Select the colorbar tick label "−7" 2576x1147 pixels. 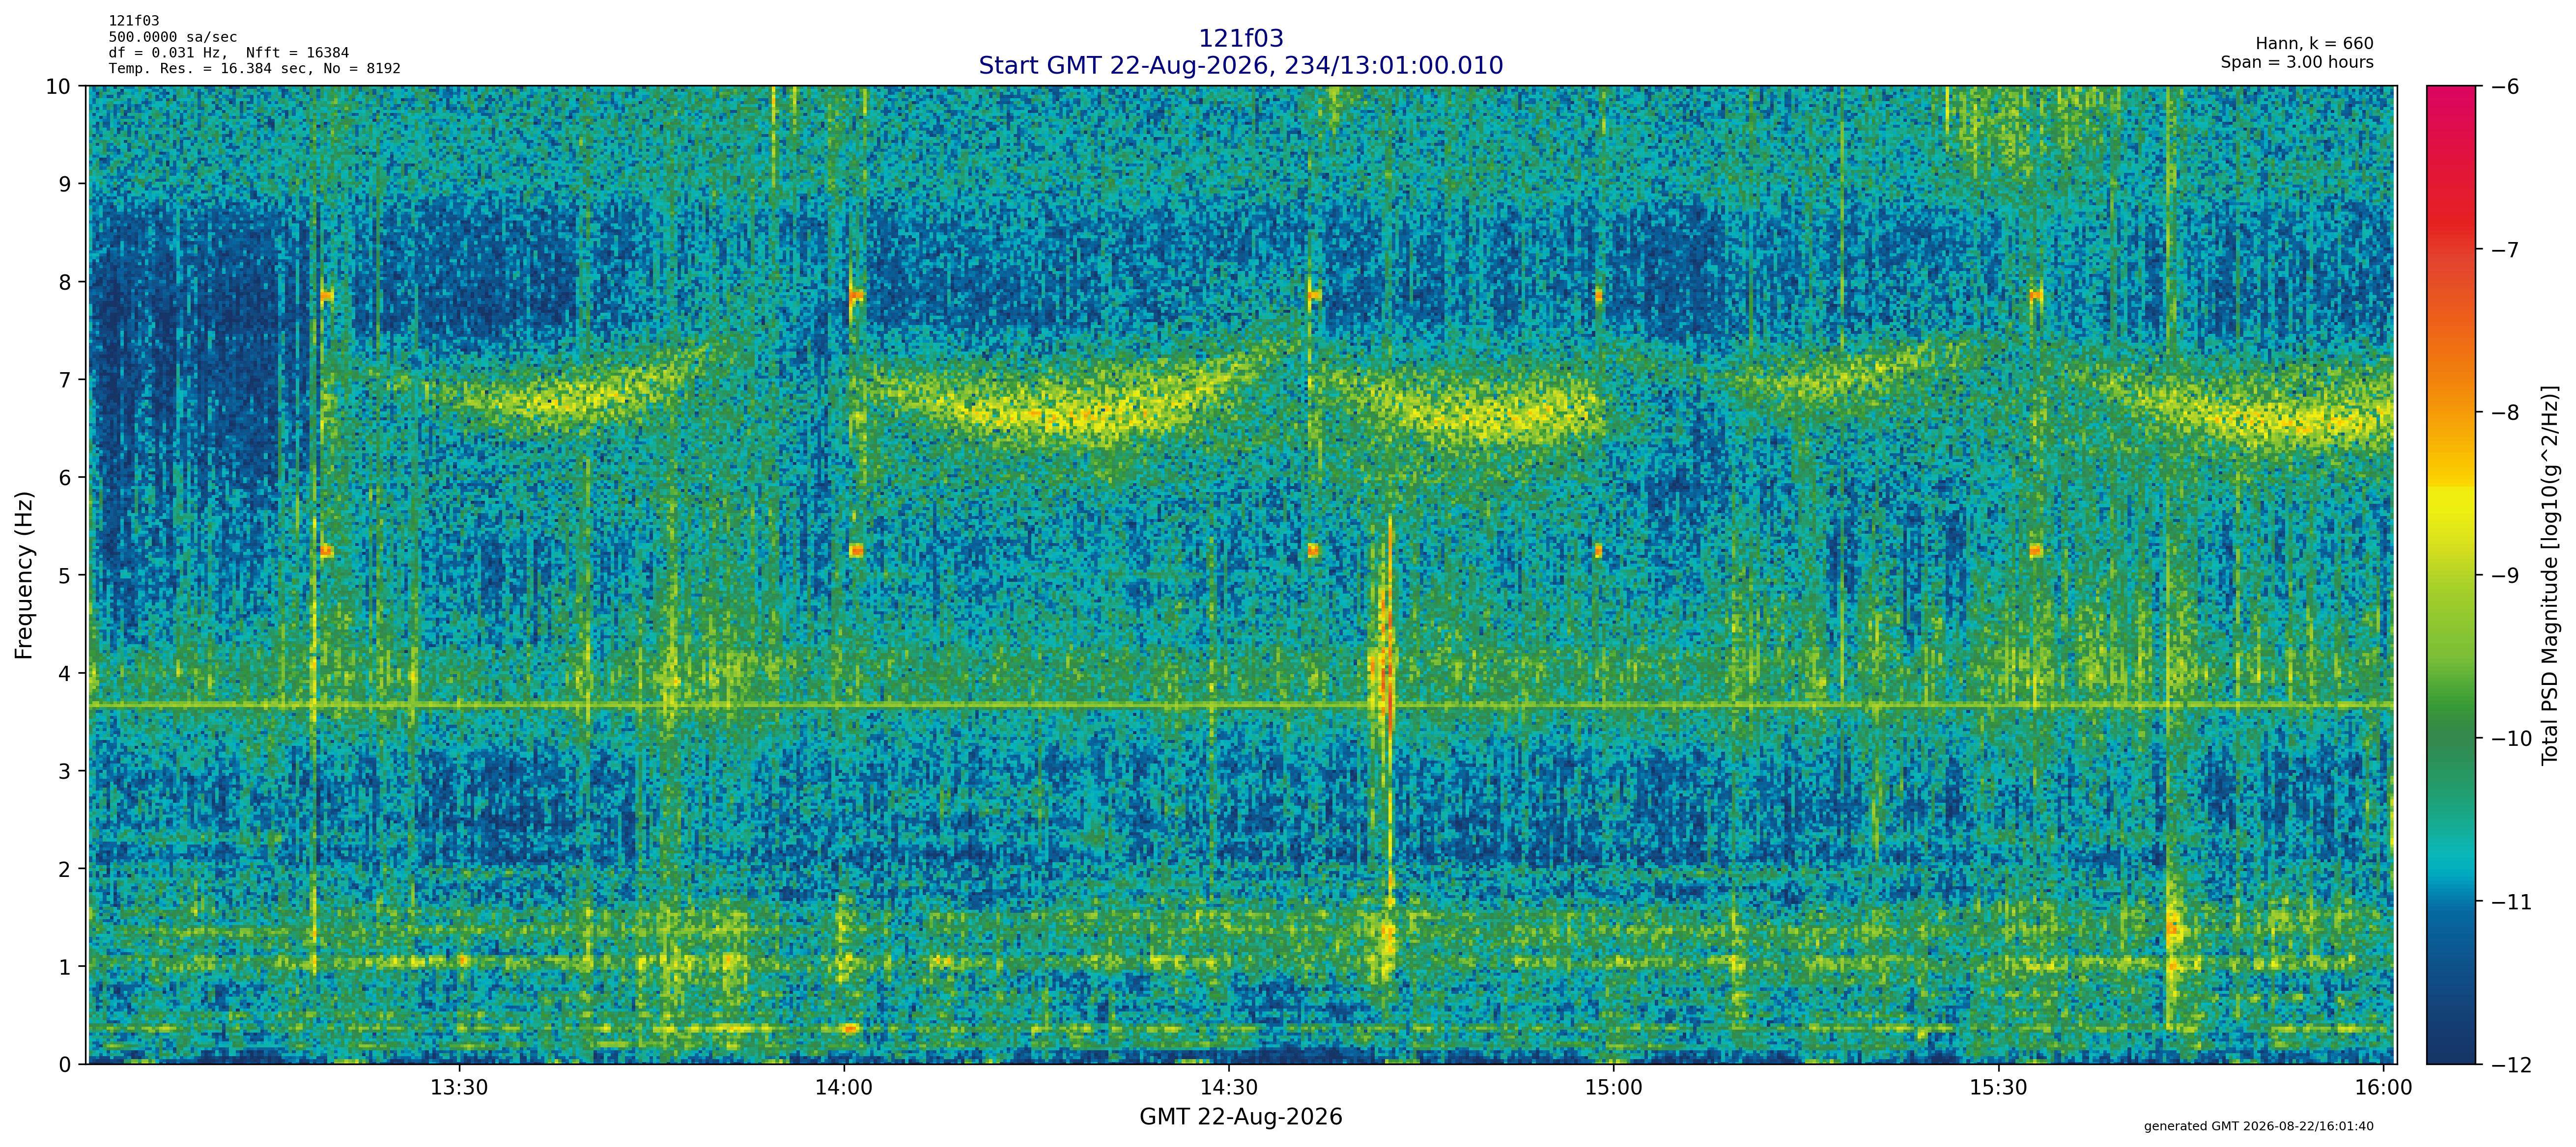[x=2505, y=250]
